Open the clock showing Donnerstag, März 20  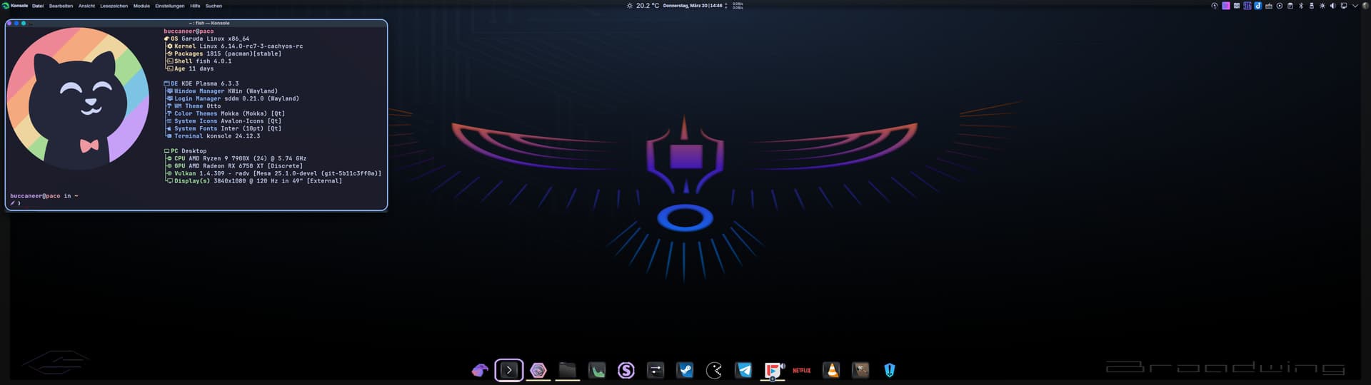(693, 6)
